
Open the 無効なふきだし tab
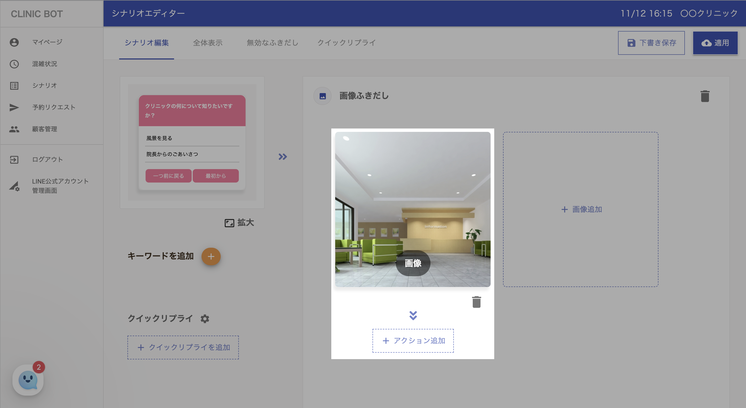point(272,43)
